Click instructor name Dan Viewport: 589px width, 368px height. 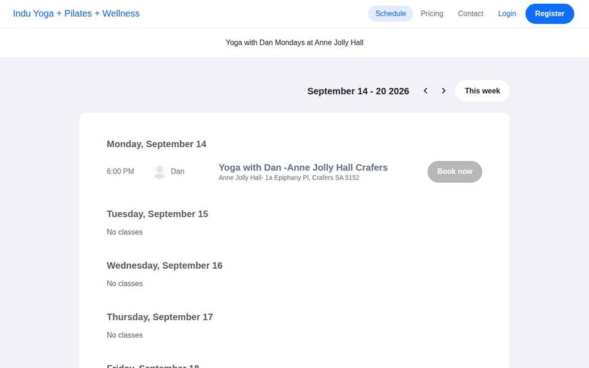point(177,172)
